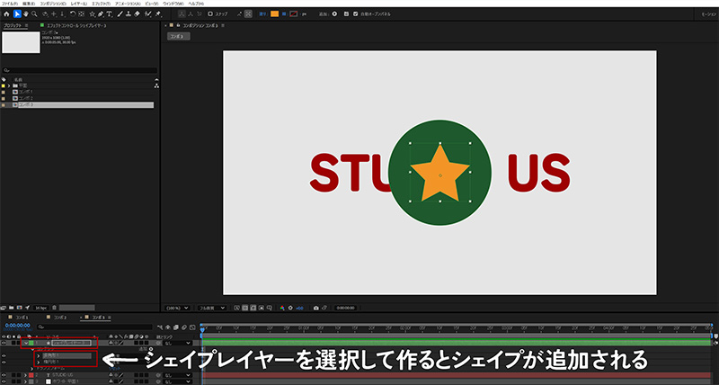
Task: Open the parent dropdown for the white solid layer
Action: (177, 381)
